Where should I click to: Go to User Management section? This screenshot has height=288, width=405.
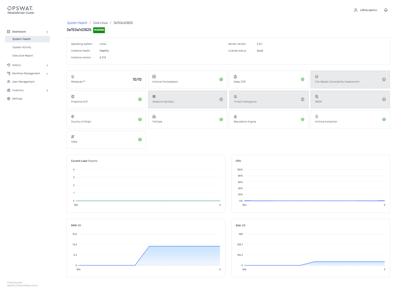(23, 82)
